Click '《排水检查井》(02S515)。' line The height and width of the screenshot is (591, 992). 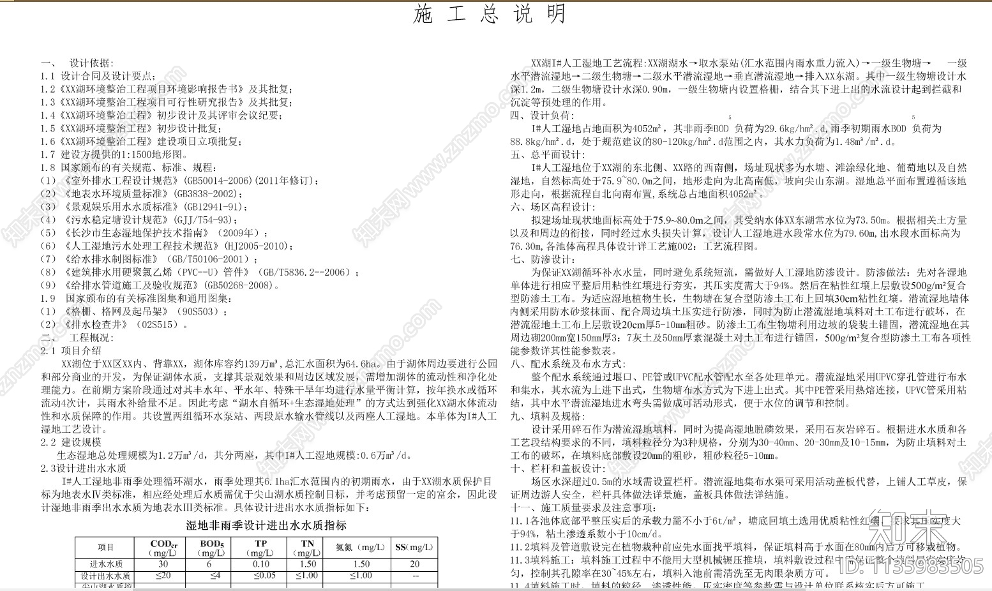point(116,324)
